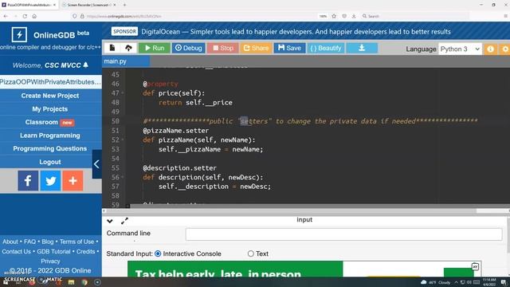Bookmark this page with the star icon
This screenshot has height=287, width=510.
pyautogui.click(x=334, y=16)
